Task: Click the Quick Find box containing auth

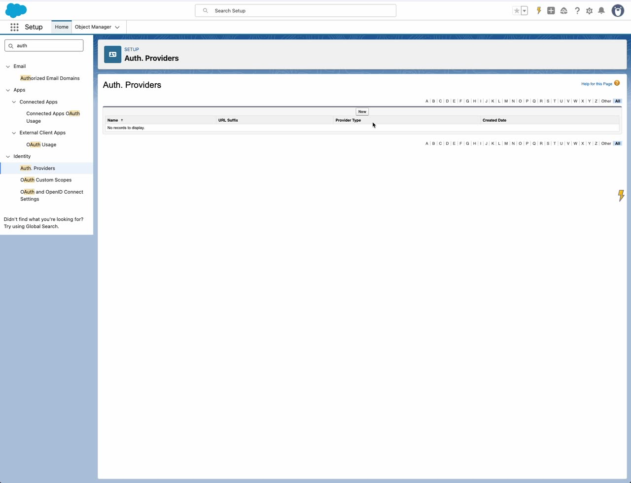Action: click(44, 45)
